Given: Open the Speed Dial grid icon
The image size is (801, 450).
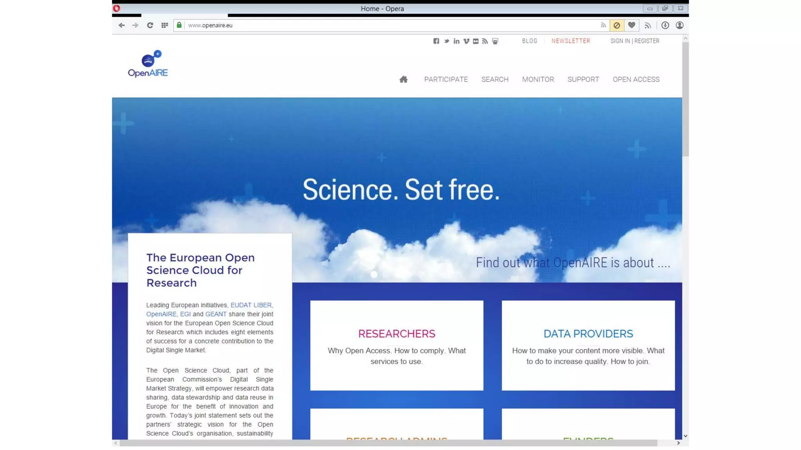Looking at the screenshot, I should pos(165,25).
